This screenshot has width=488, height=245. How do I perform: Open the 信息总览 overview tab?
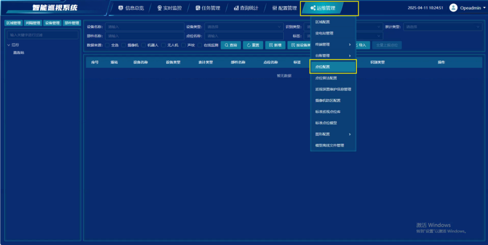(131, 8)
